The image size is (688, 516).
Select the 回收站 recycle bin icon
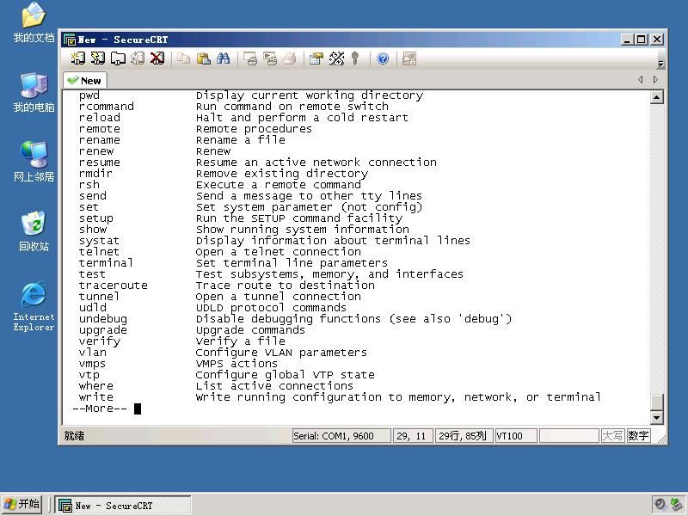pos(34,231)
